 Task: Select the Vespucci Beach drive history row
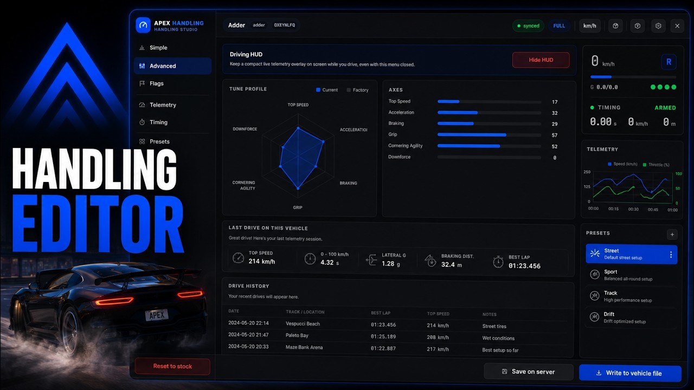click(399, 324)
